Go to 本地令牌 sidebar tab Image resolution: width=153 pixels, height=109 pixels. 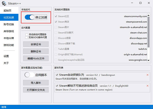9,38
